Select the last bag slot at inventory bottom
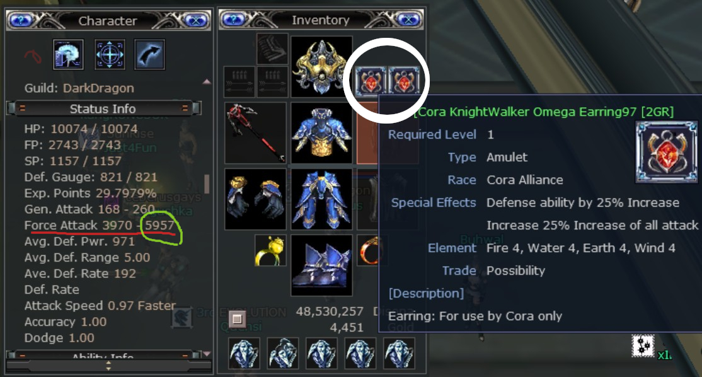Viewport: 702px width, 377px height. click(x=399, y=353)
